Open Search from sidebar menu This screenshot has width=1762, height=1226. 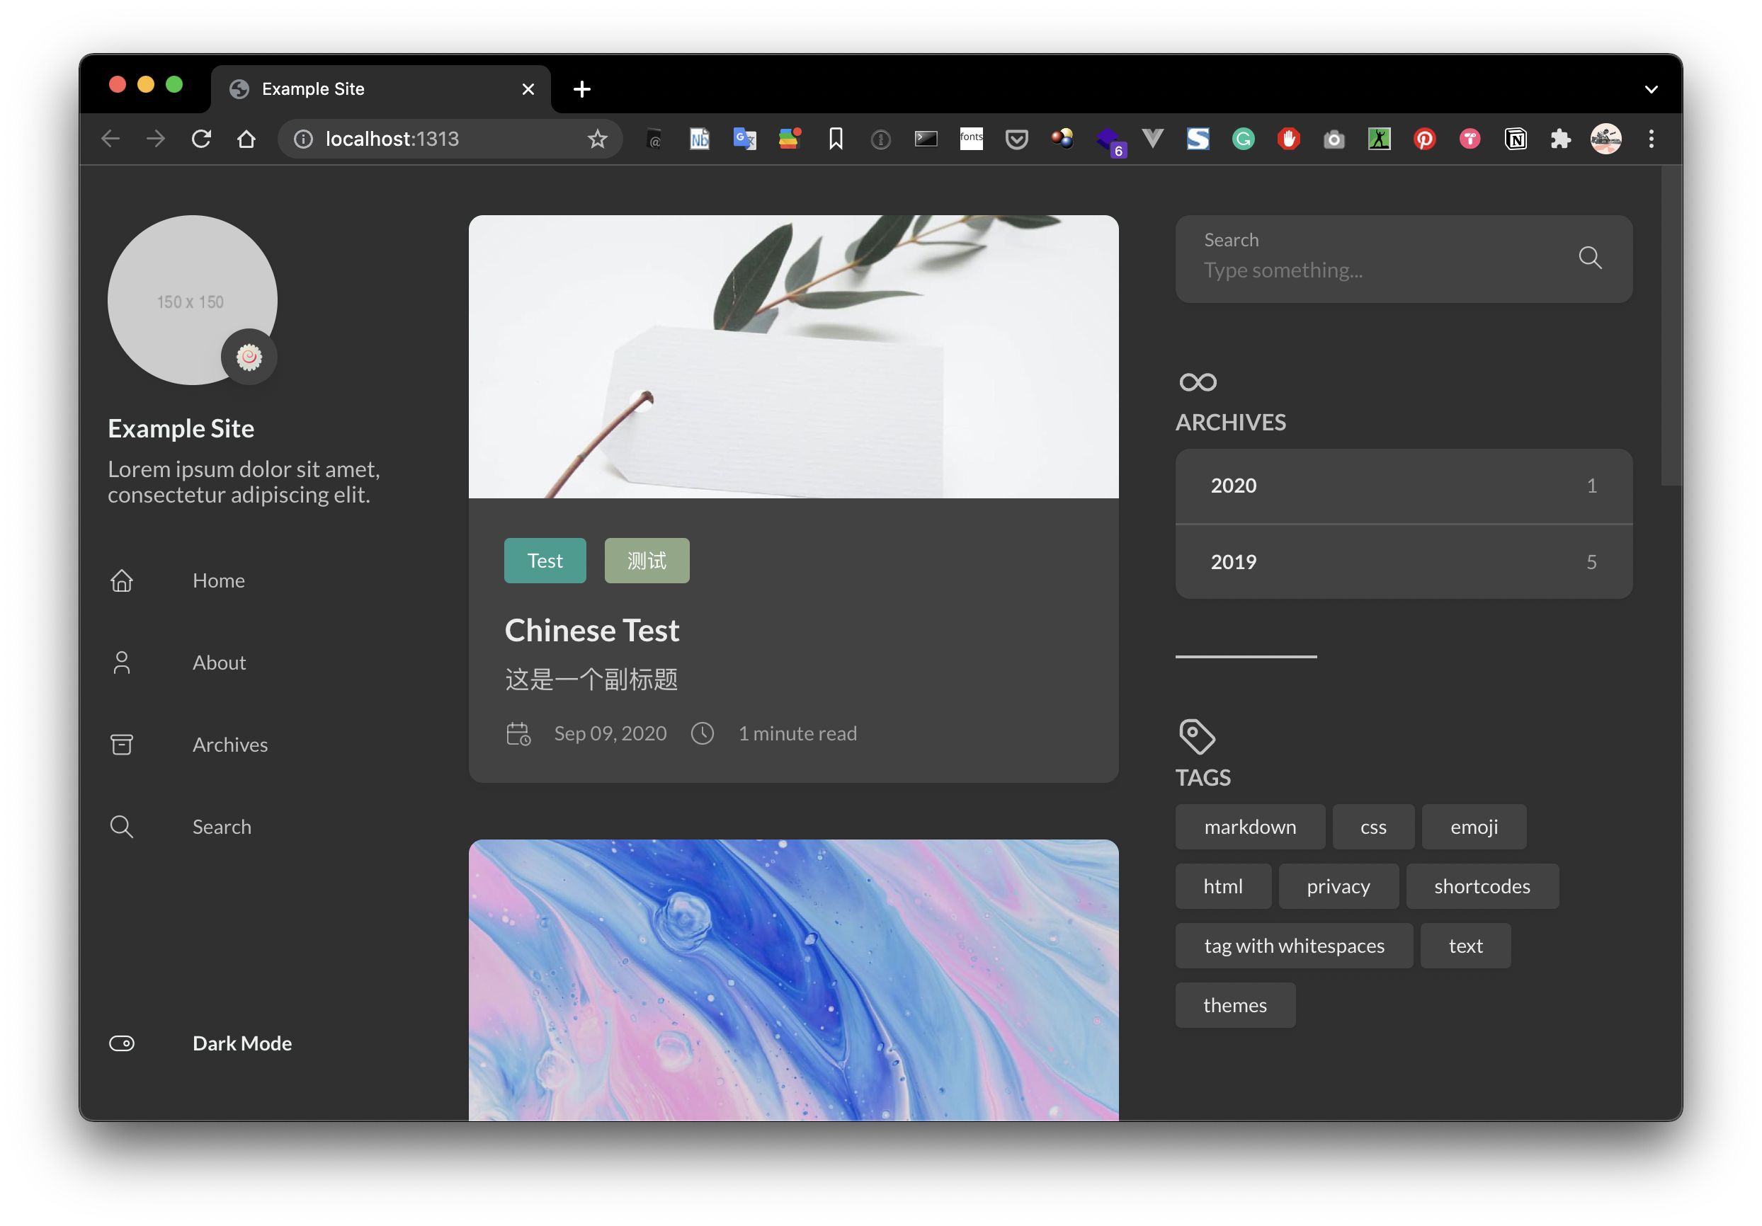221,826
